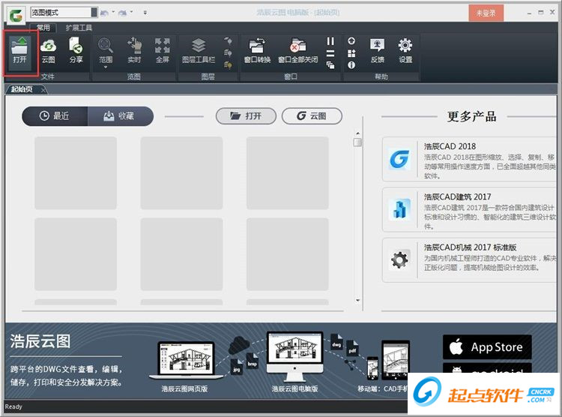Click the 未登录 login button

click(486, 13)
